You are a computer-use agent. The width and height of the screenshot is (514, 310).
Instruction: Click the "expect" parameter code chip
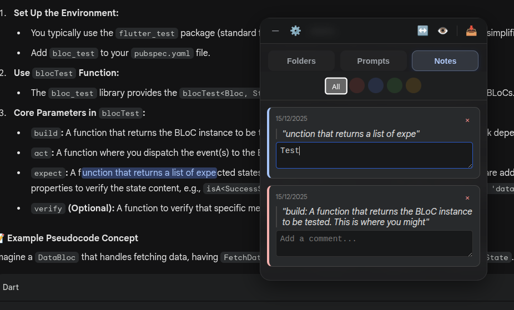click(48, 173)
